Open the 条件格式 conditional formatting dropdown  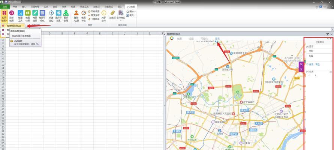(121, 16)
